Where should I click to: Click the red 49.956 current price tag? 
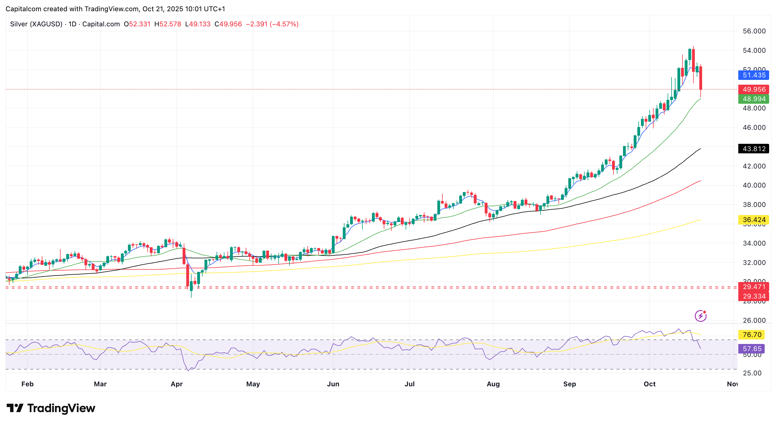point(753,89)
